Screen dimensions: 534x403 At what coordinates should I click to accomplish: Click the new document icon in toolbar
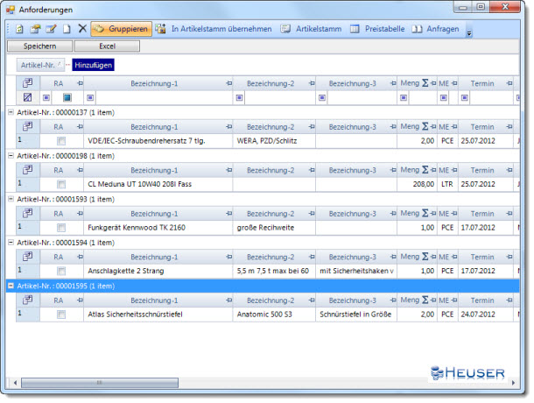pyautogui.click(x=20, y=29)
